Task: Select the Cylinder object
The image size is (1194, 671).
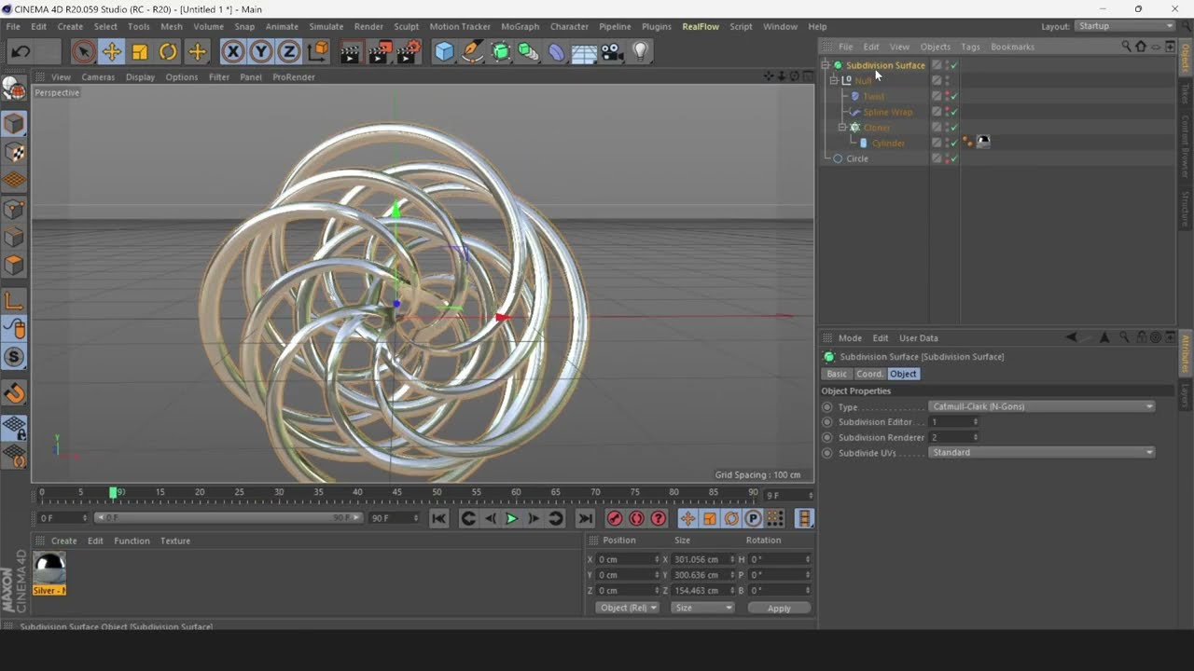Action: 888,143
